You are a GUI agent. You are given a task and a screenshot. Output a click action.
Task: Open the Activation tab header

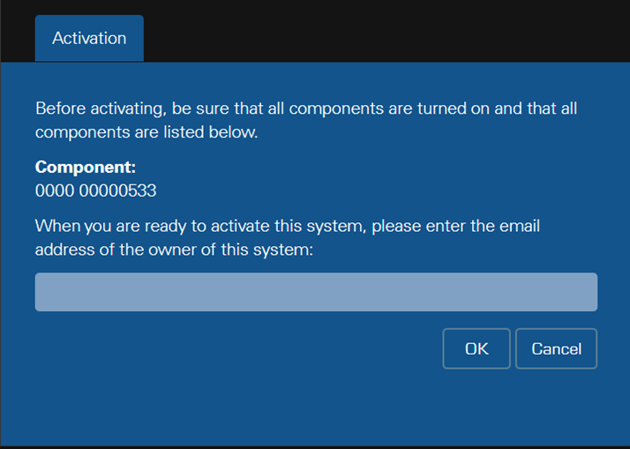89,38
